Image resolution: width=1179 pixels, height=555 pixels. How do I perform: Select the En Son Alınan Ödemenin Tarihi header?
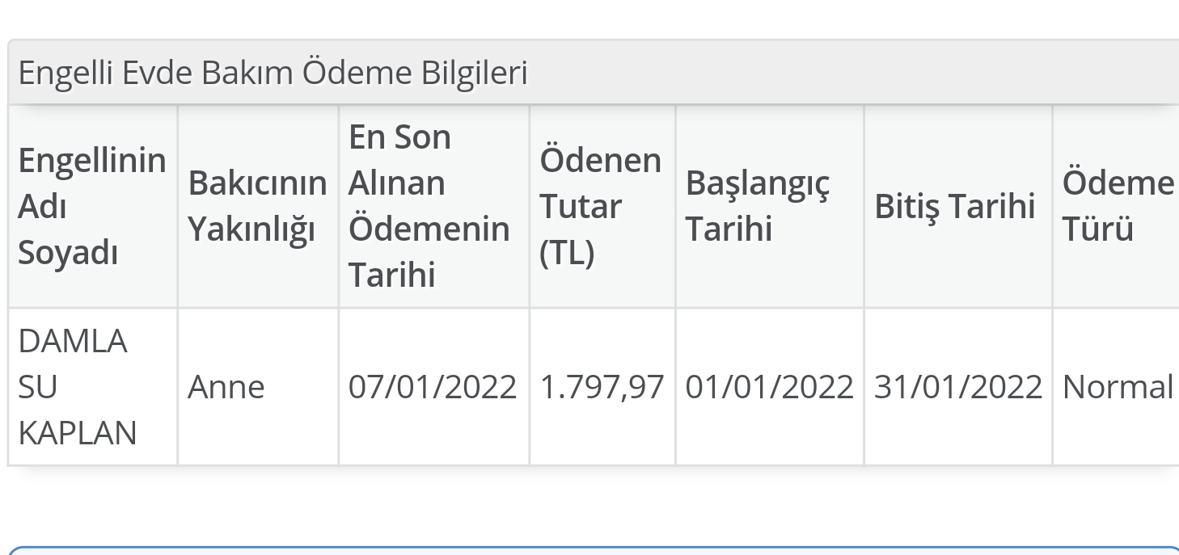click(429, 207)
